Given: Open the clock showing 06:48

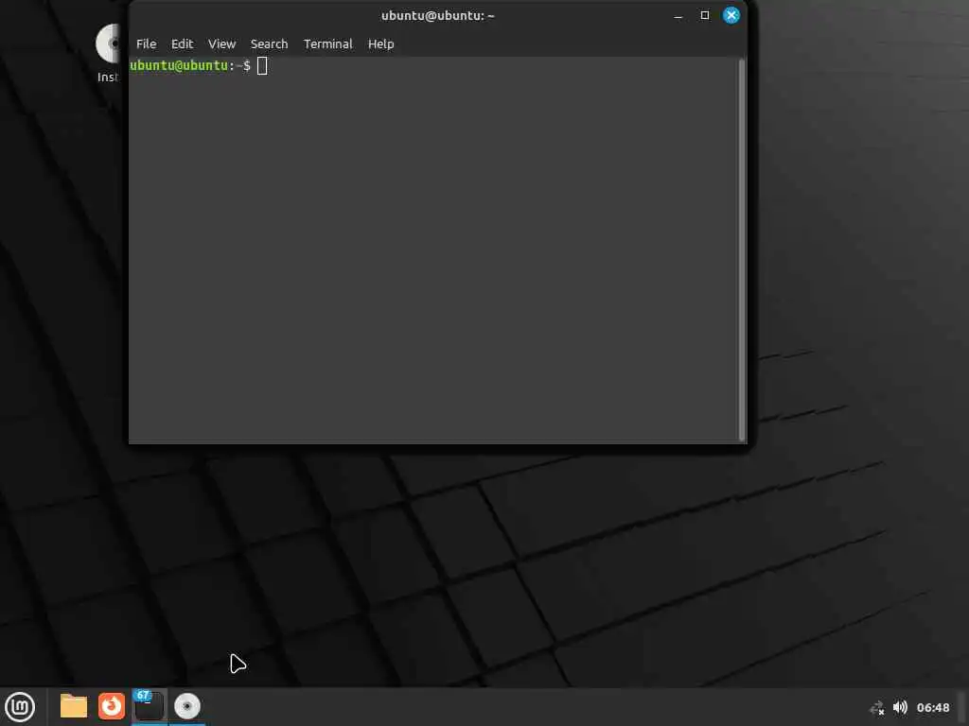Looking at the screenshot, I should pyautogui.click(x=932, y=707).
